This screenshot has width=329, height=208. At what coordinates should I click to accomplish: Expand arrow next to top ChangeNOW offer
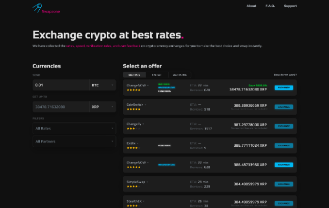click(x=148, y=86)
